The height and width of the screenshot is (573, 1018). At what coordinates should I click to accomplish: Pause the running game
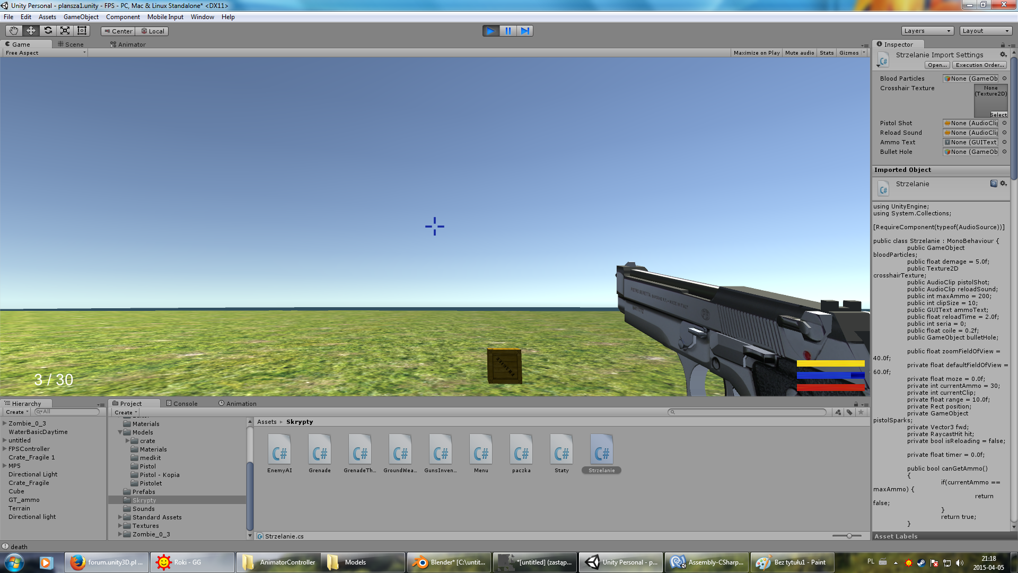[507, 31]
